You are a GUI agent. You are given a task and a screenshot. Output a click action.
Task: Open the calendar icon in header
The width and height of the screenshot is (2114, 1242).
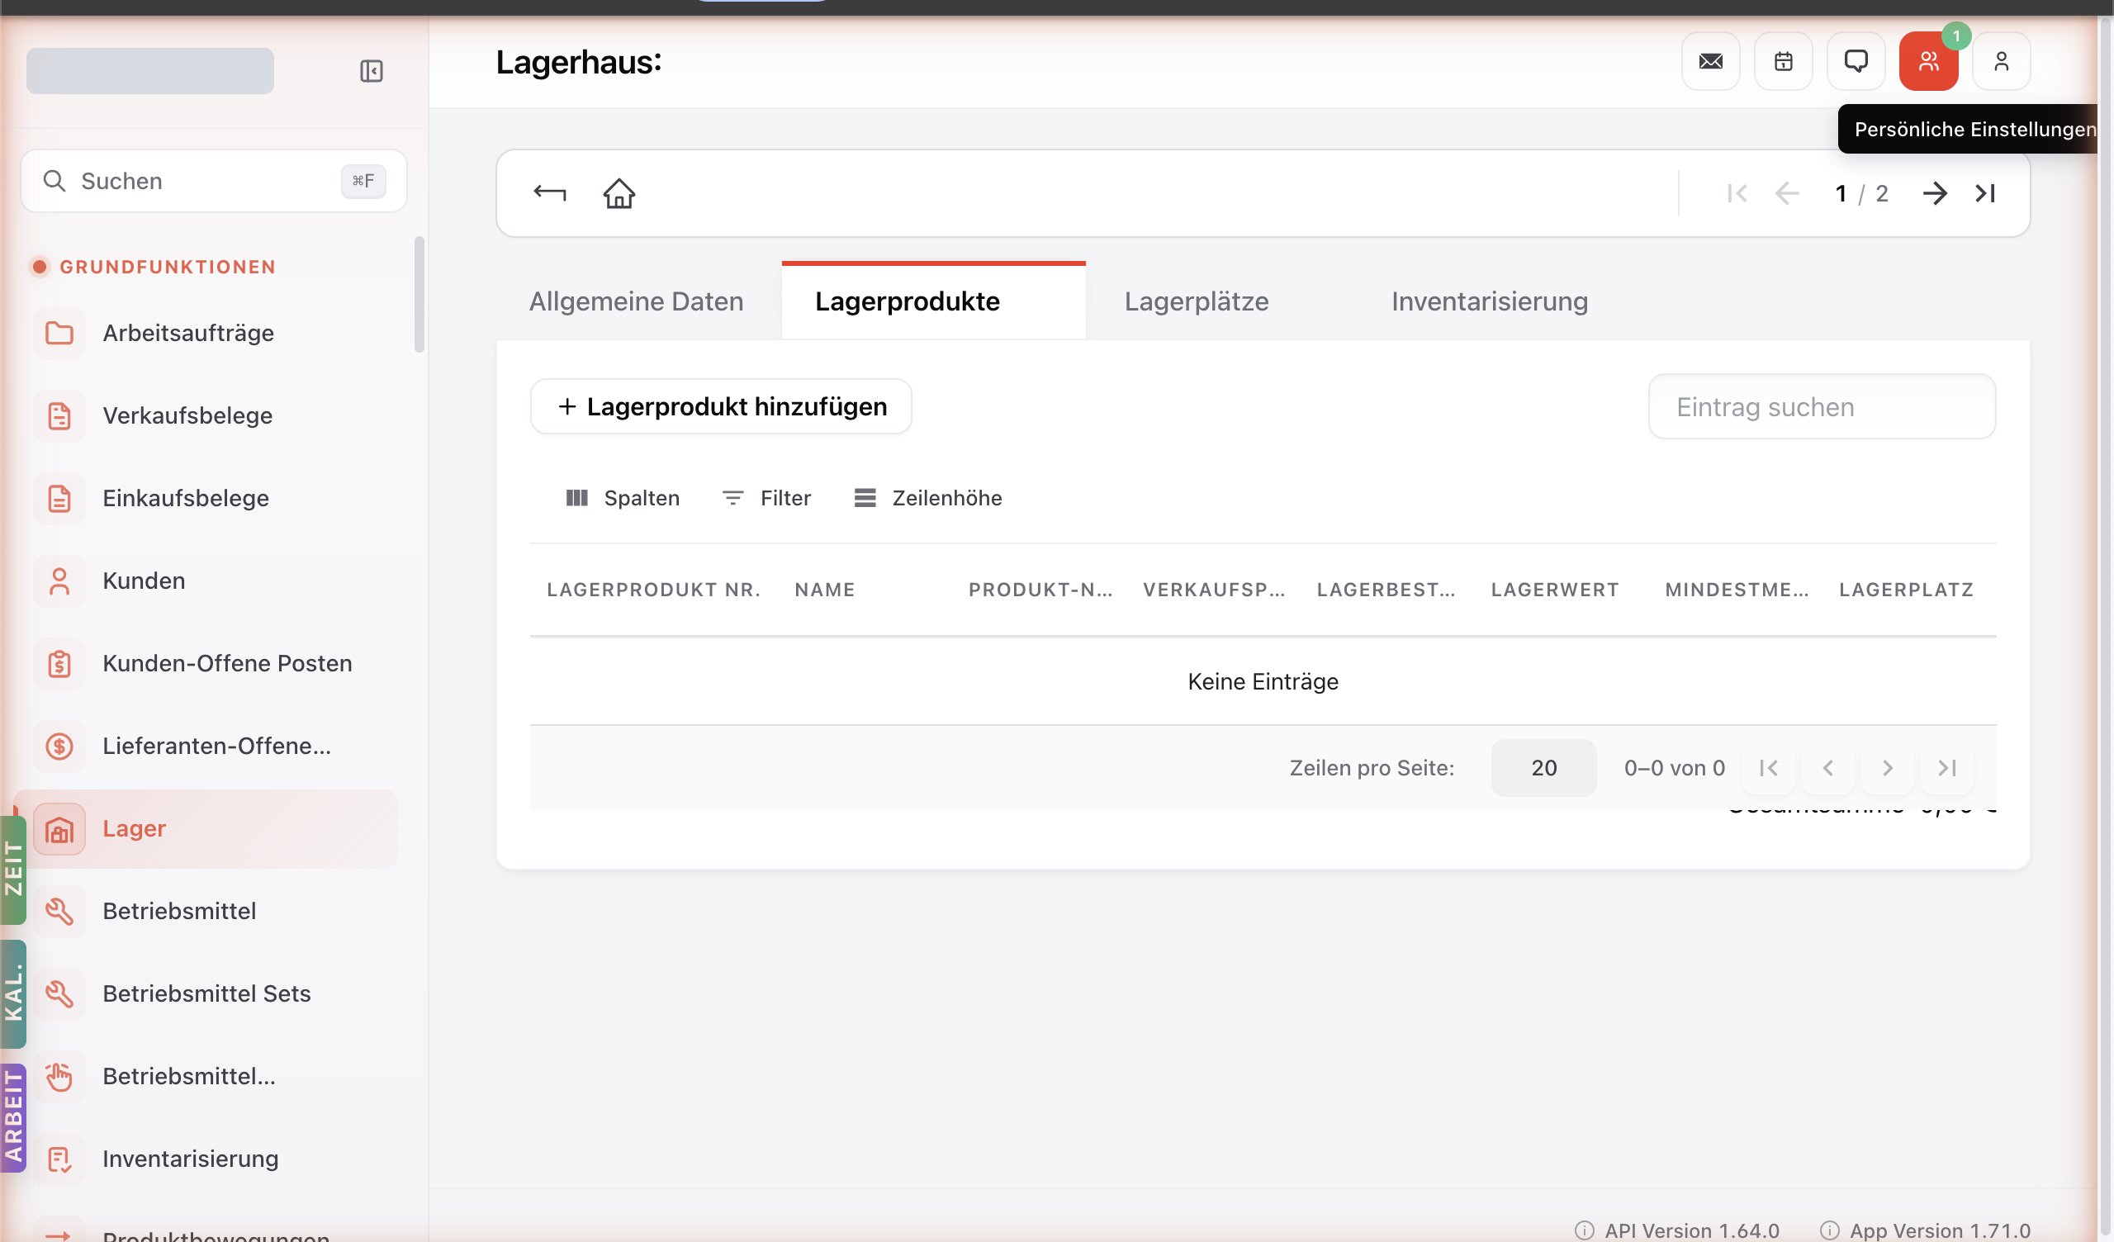click(1783, 61)
